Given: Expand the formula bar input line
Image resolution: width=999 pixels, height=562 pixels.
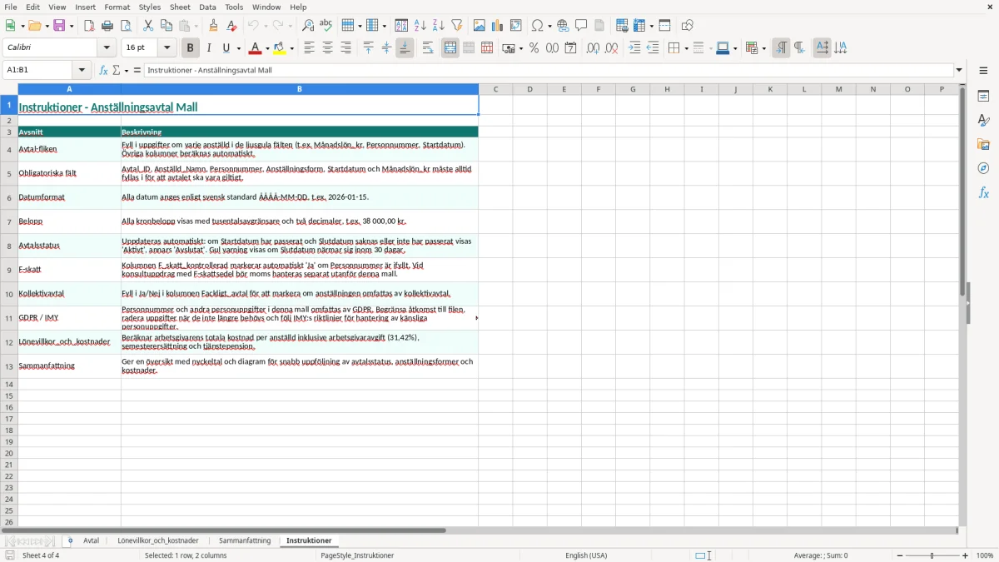Looking at the screenshot, I should [x=959, y=70].
